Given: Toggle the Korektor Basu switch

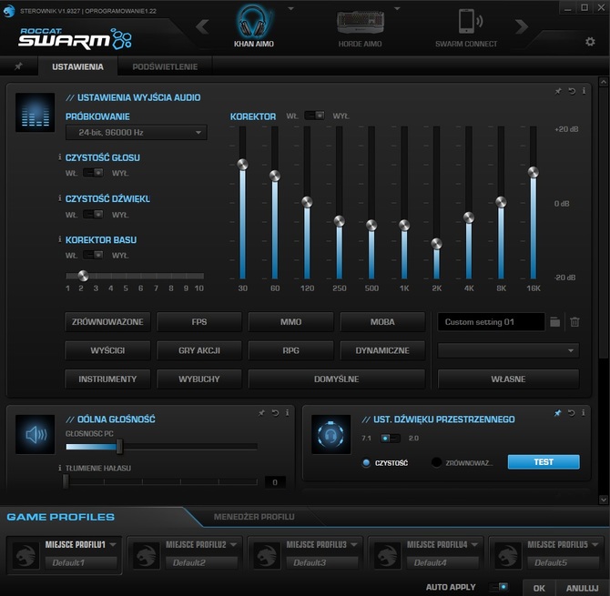Looking at the screenshot, I should (x=93, y=255).
